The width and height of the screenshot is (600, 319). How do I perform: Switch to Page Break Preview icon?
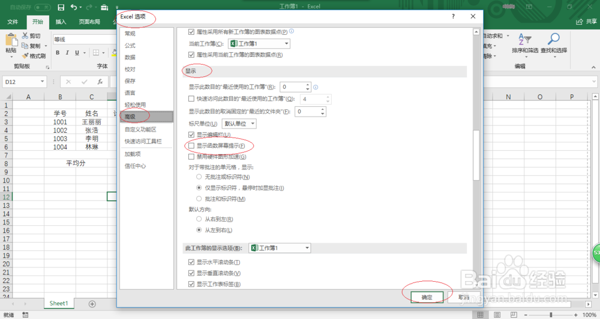(x=514, y=315)
